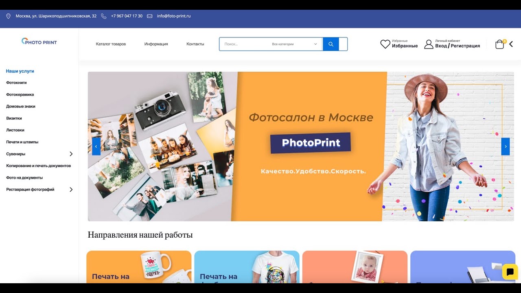Click the Moscow street address text

56,16
